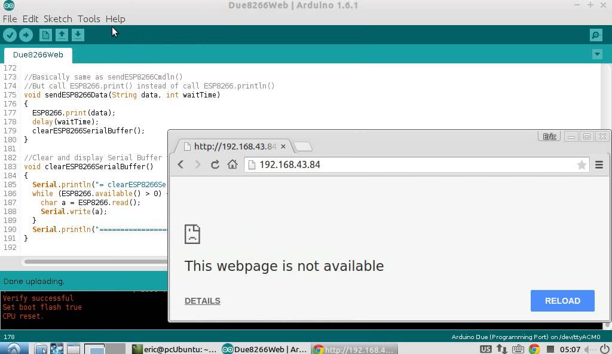Open the Chrome hamburger menu
612x354 pixels.
click(599, 165)
